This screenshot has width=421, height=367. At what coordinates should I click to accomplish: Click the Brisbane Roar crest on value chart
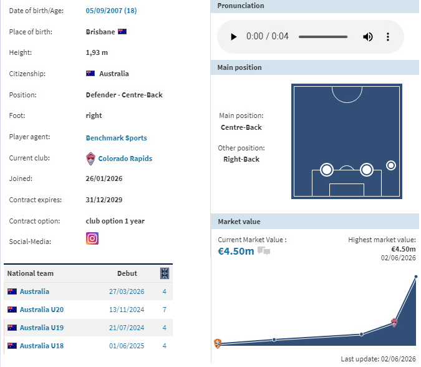point(218,343)
